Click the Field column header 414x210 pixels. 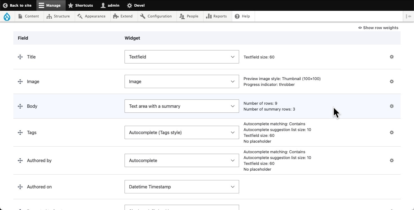click(x=23, y=38)
